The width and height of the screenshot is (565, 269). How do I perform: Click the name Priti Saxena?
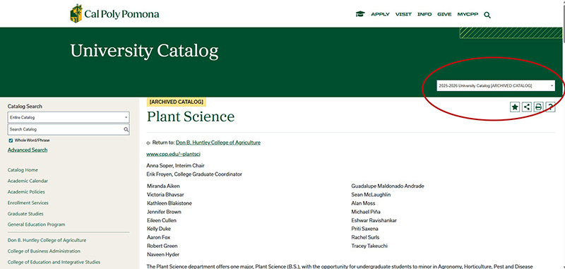364,229
